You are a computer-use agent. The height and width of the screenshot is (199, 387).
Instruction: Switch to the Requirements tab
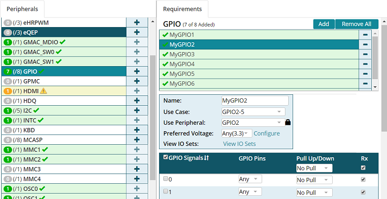point(182,9)
